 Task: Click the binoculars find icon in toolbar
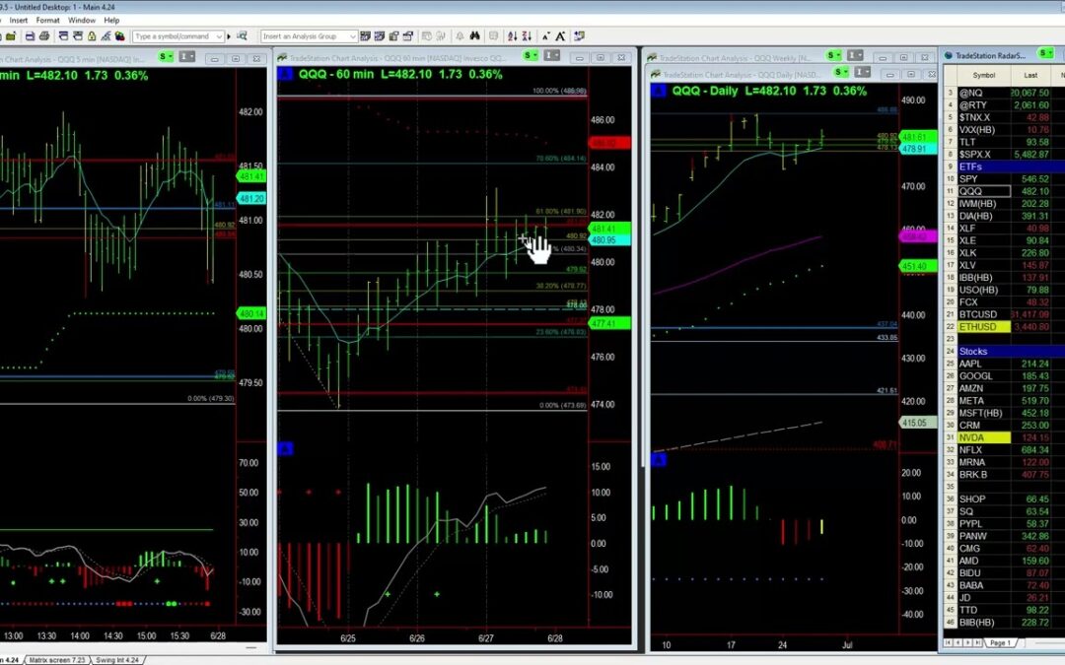[x=474, y=36]
